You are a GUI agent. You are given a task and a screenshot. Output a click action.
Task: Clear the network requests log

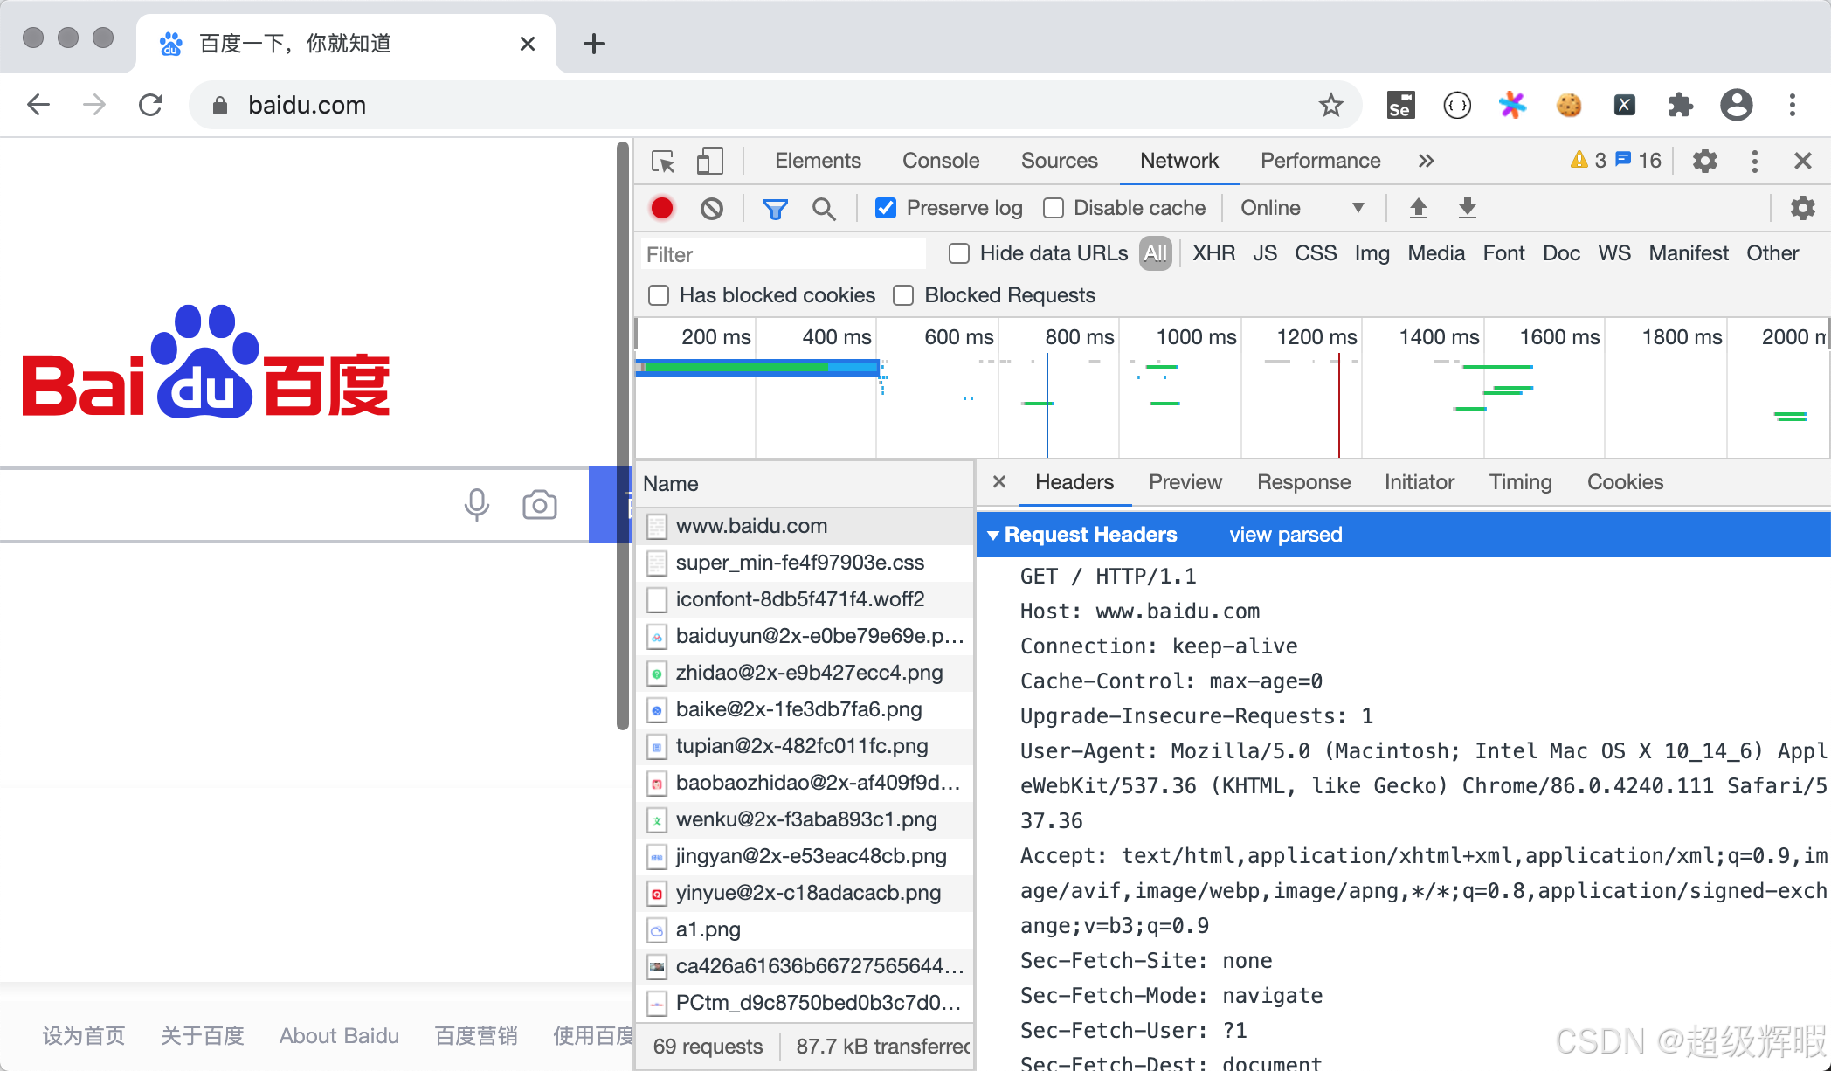coord(712,208)
